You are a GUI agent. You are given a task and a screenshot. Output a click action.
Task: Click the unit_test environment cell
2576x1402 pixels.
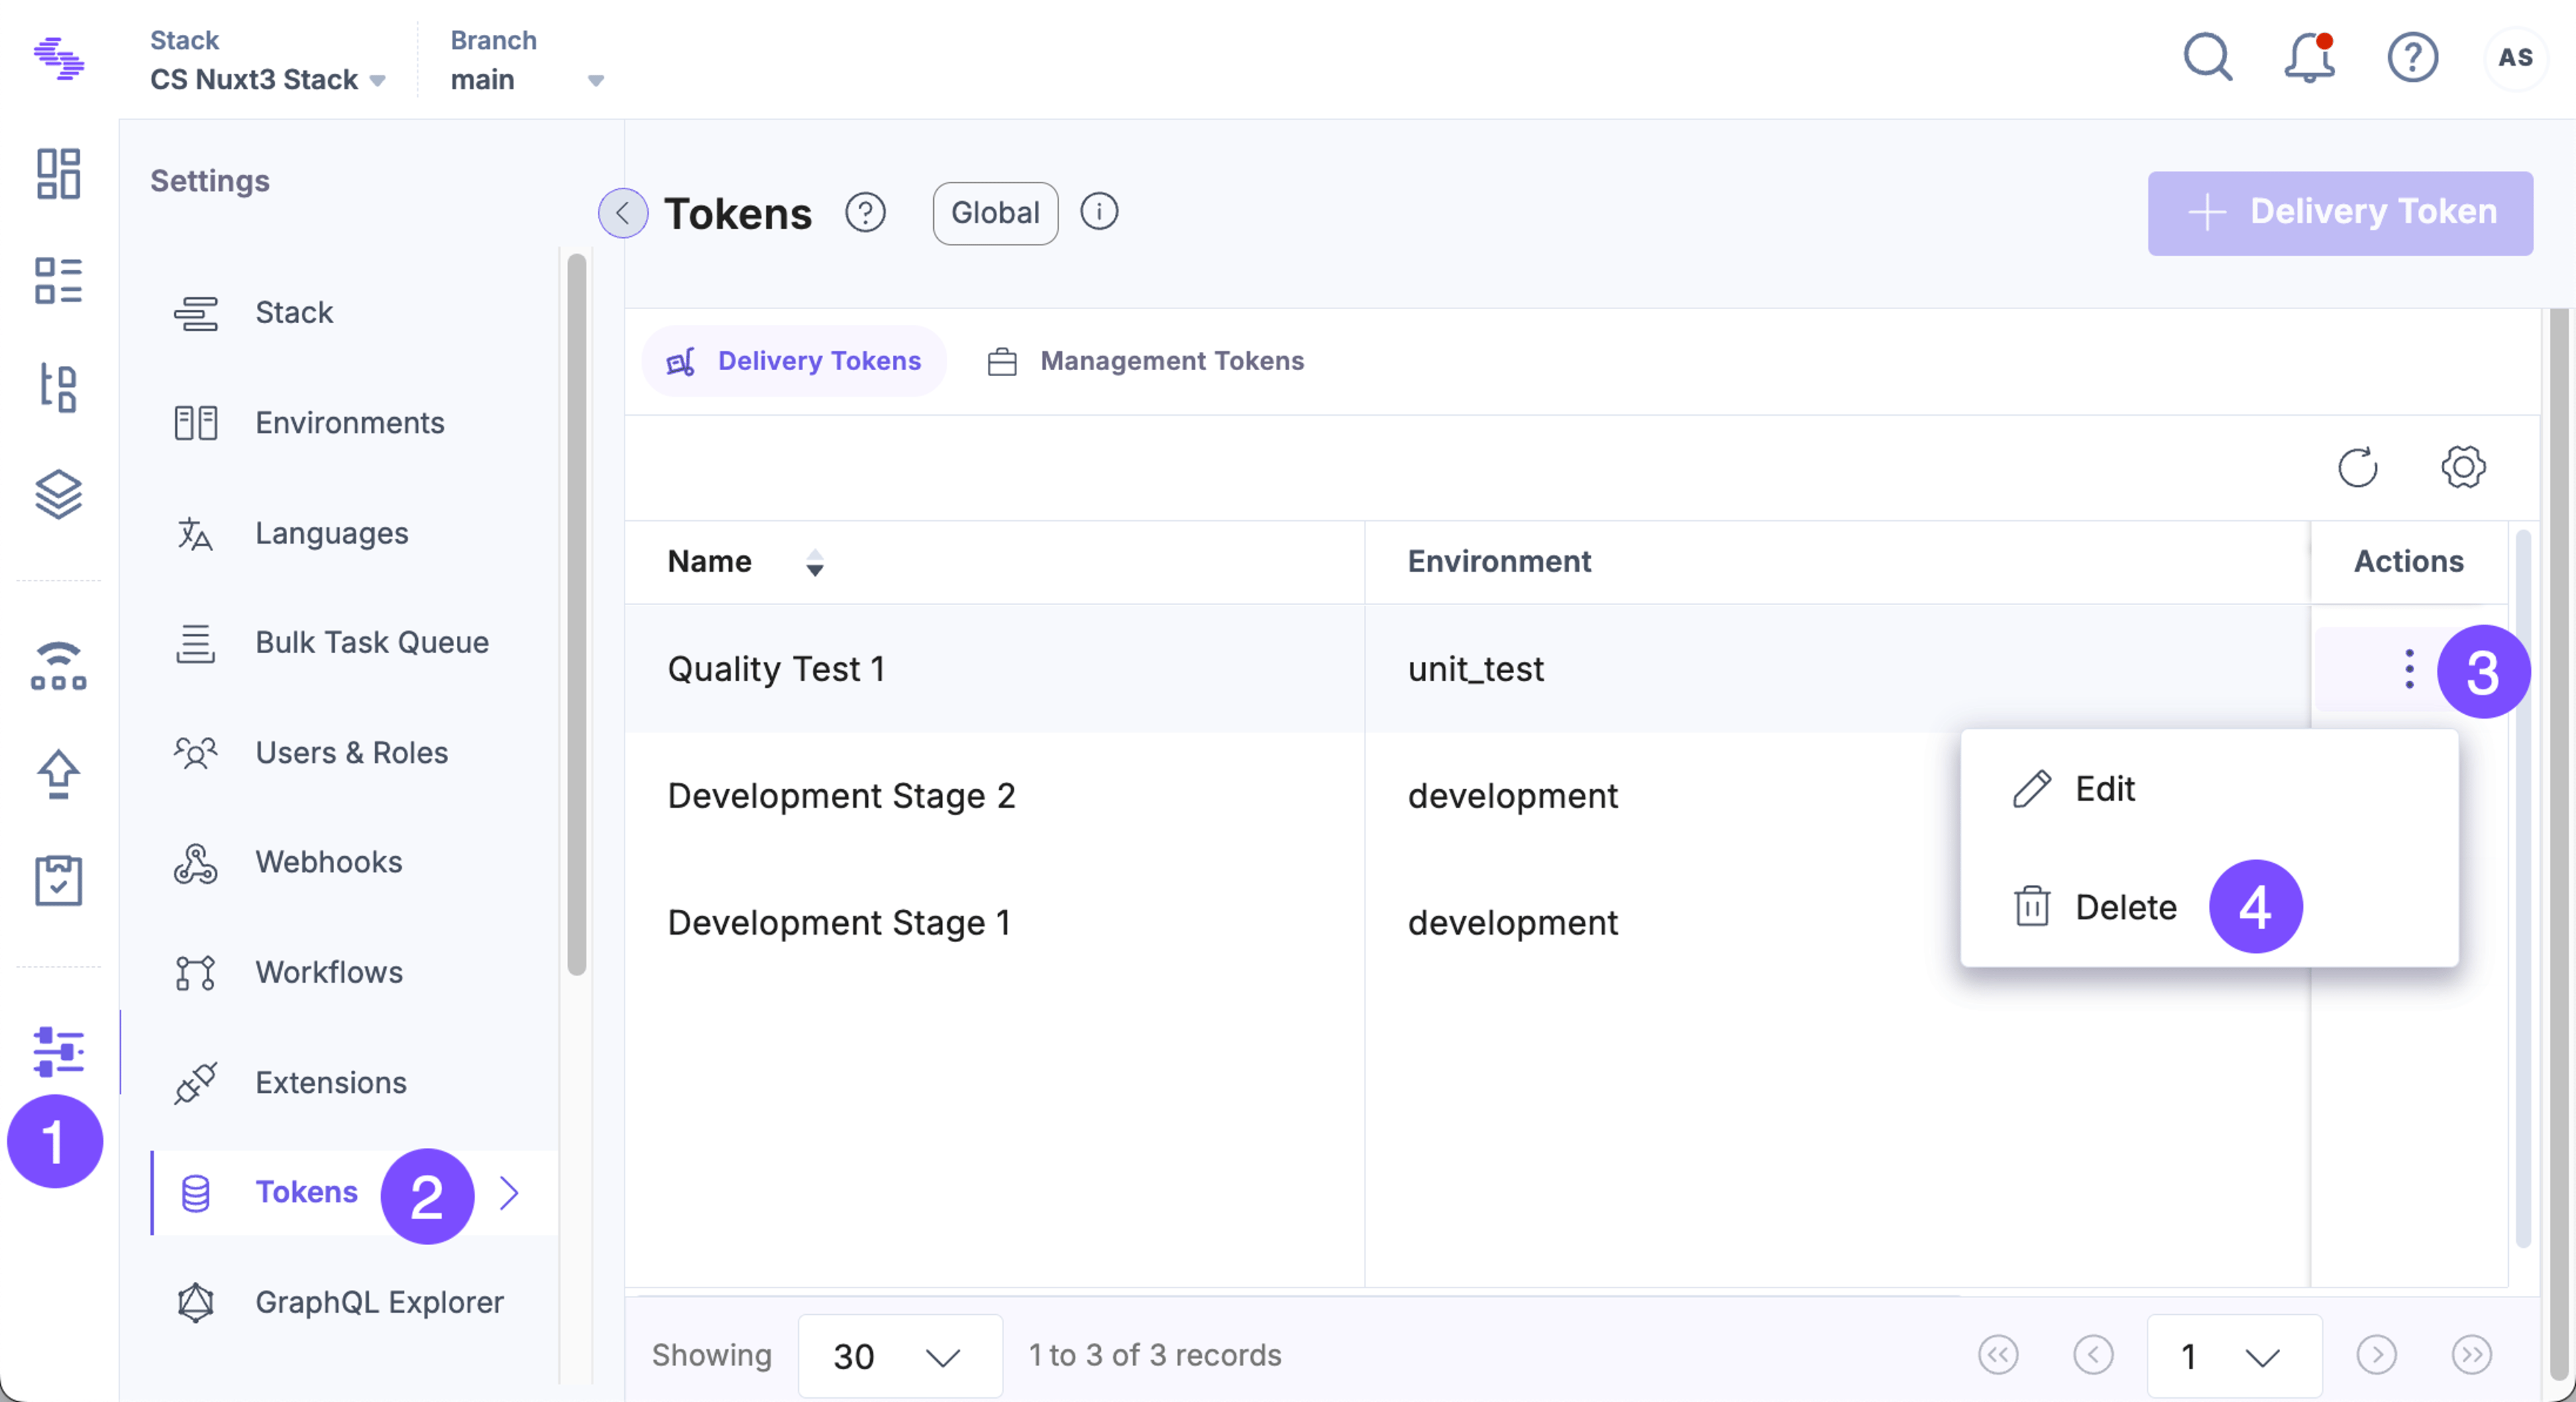1475,668
